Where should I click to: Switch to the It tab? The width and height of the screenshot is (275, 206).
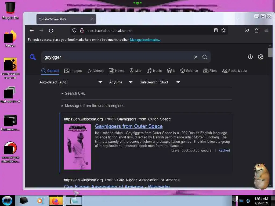[171, 71]
